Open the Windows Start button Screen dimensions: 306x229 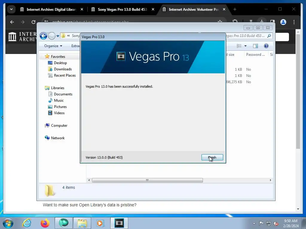click(x=8, y=223)
